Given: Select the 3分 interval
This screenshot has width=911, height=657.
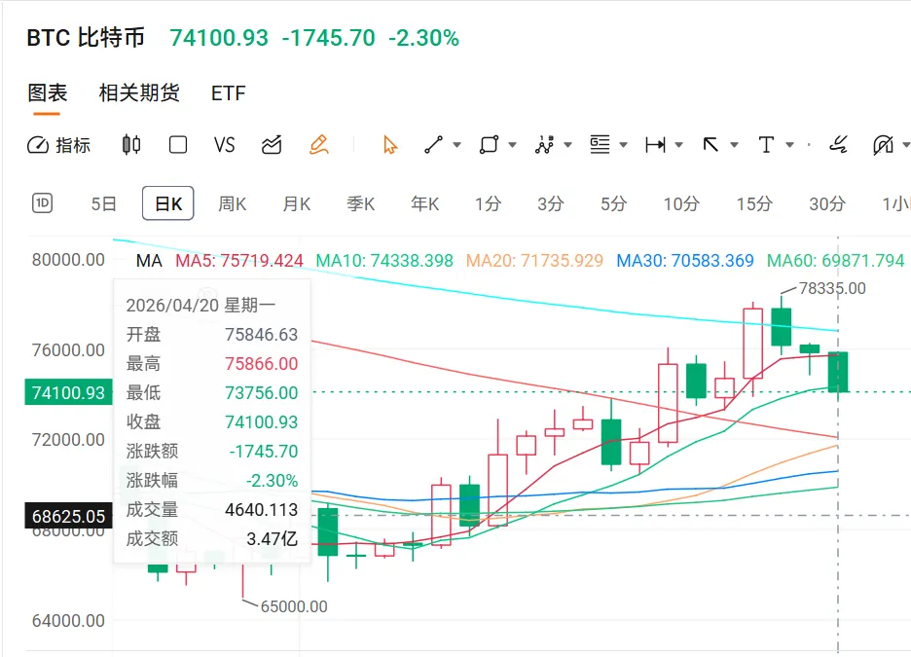Looking at the screenshot, I should tap(550, 203).
